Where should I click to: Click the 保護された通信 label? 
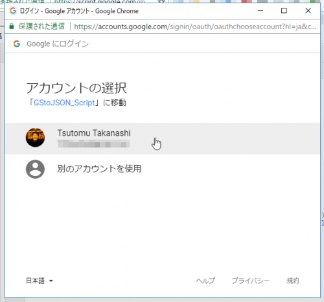point(41,27)
